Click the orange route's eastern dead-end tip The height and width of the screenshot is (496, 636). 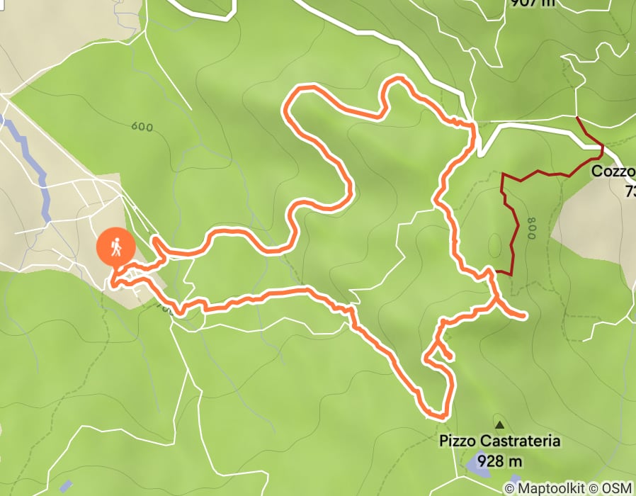(525, 315)
